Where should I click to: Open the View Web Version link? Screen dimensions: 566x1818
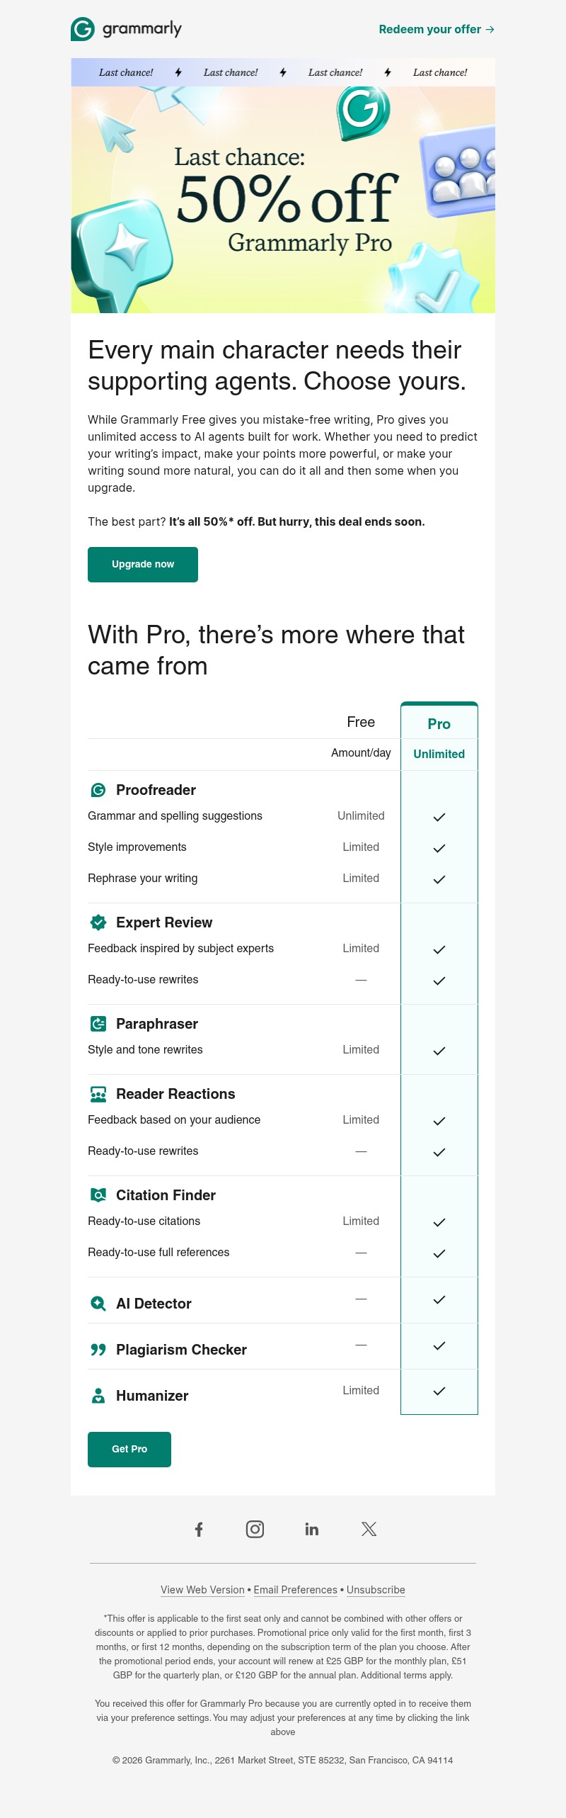coord(202,1590)
